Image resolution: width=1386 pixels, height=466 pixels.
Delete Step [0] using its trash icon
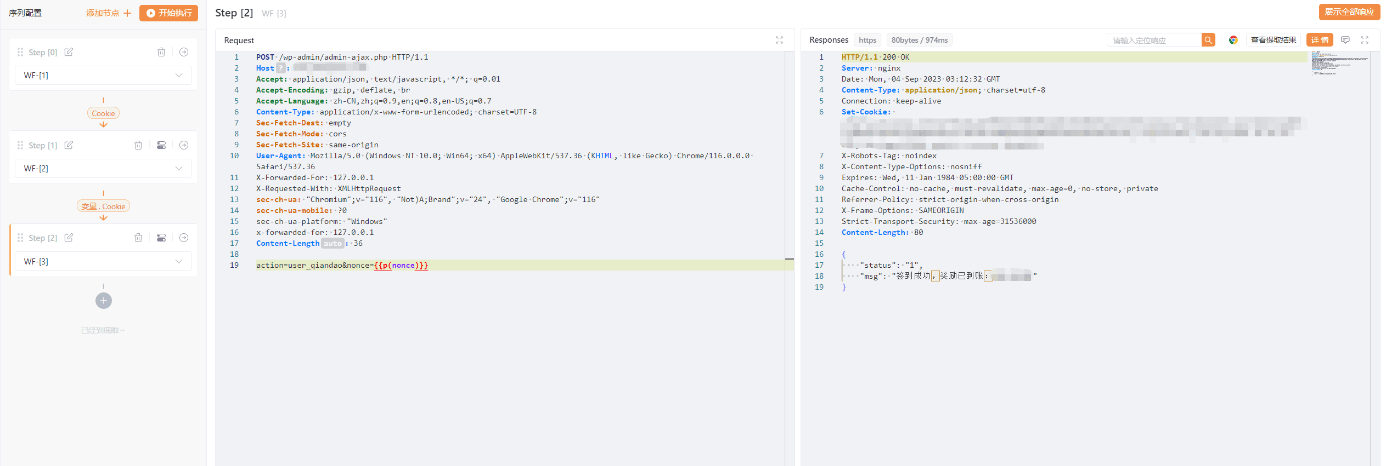coord(161,52)
